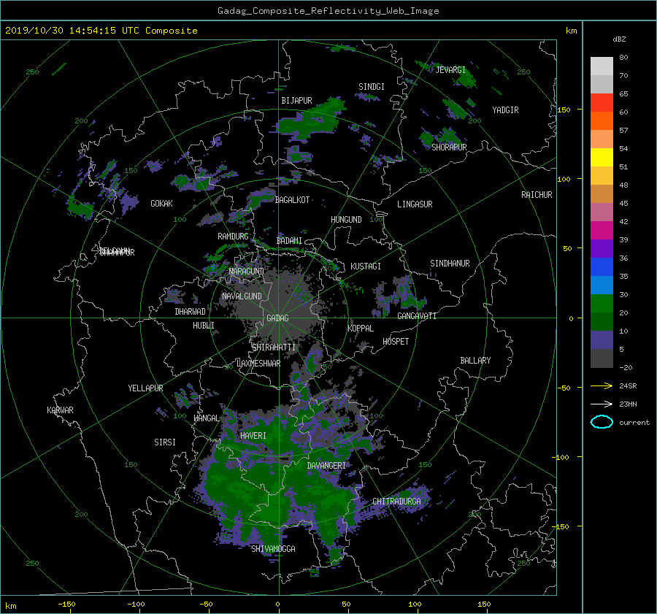Click the cyan current ellipse legend icon
The height and width of the screenshot is (614, 657).
[602, 422]
